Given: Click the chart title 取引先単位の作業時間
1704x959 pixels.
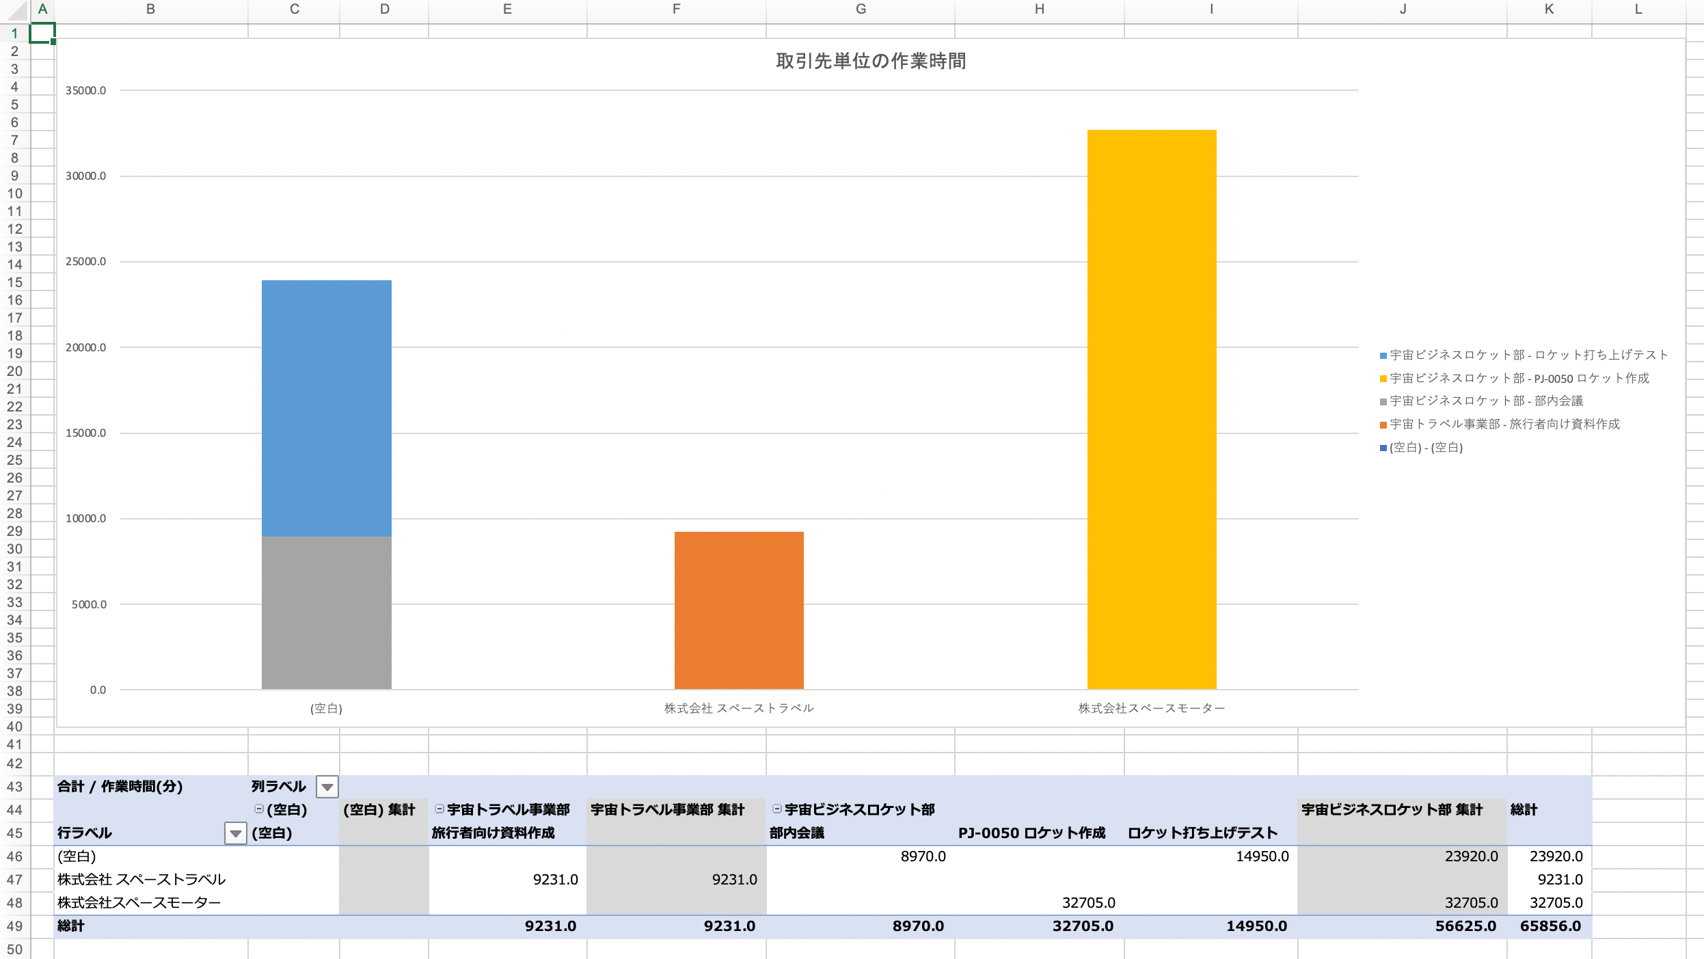Looking at the screenshot, I should pyautogui.click(x=871, y=62).
